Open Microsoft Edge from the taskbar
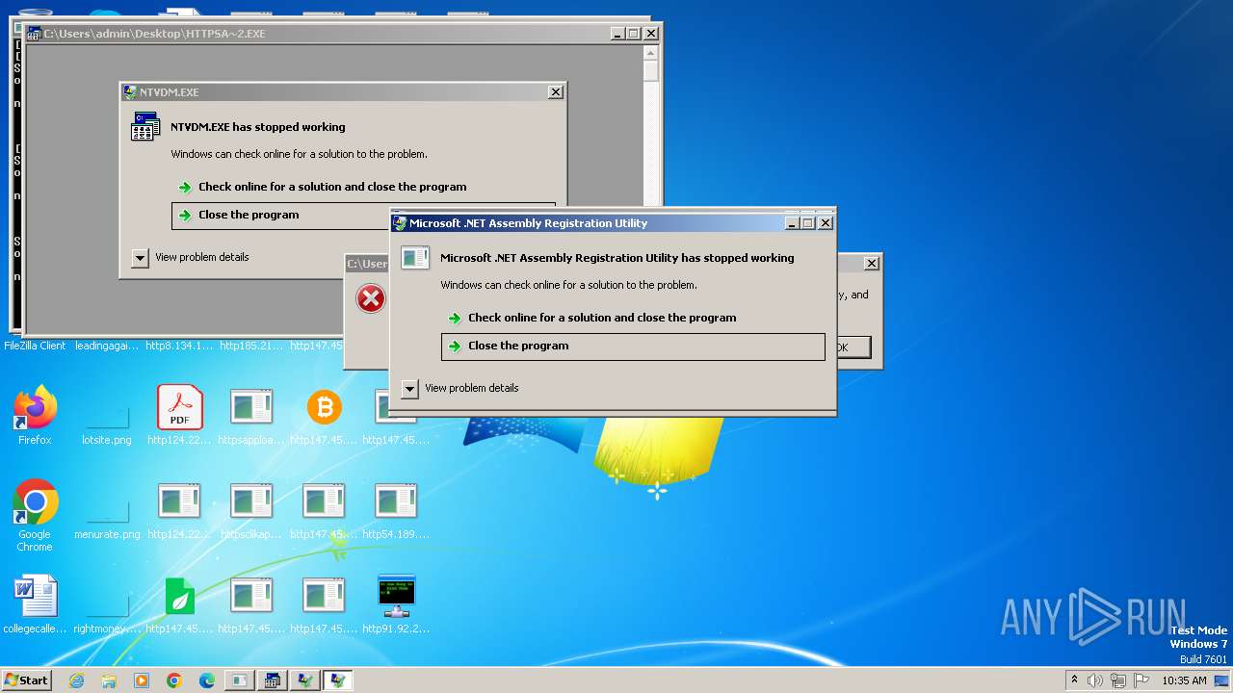1233x693 pixels. point(207,680)
